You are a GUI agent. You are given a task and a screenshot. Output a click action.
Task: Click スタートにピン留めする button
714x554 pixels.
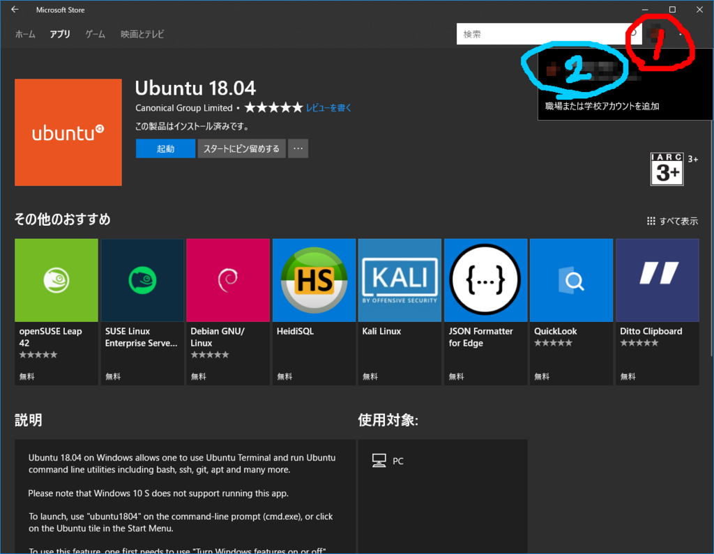tap(242, 149)
